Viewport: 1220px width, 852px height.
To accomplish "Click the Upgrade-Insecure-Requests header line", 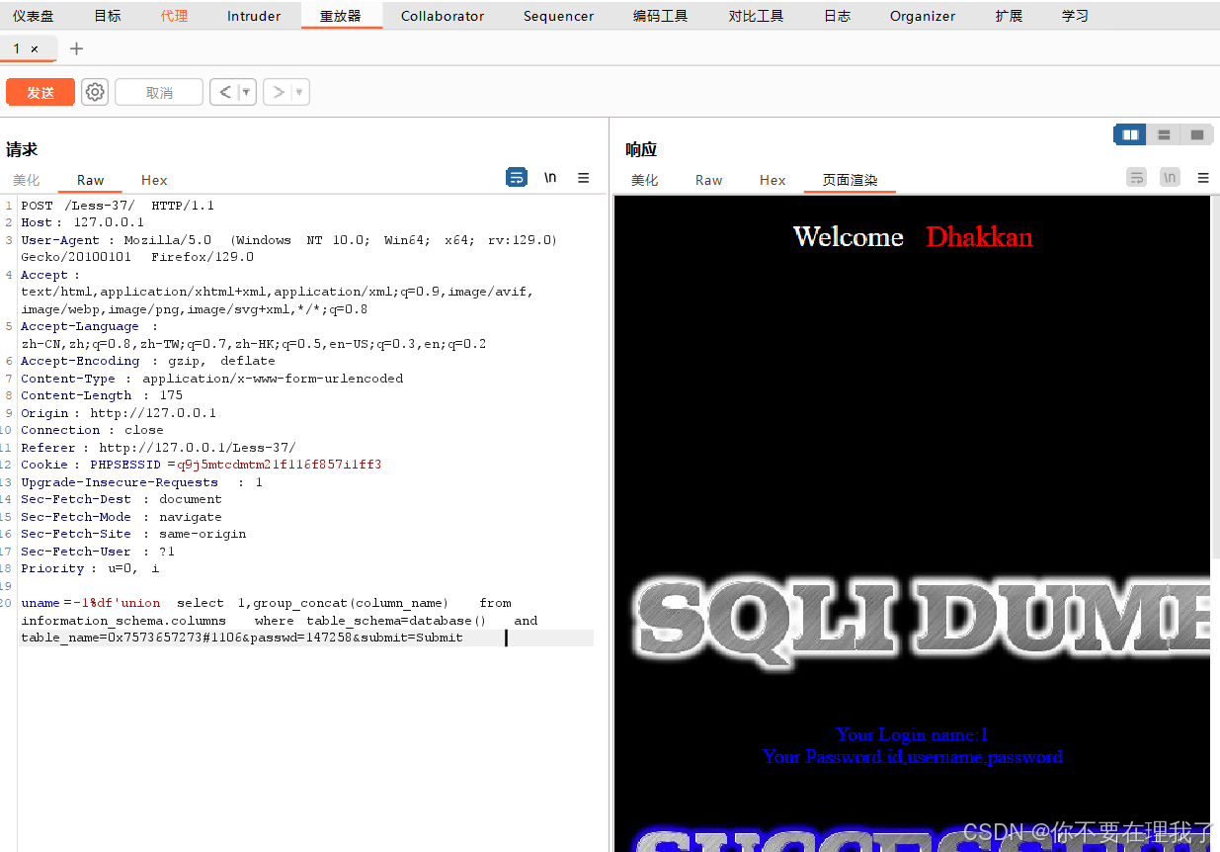I will point(141,482).
